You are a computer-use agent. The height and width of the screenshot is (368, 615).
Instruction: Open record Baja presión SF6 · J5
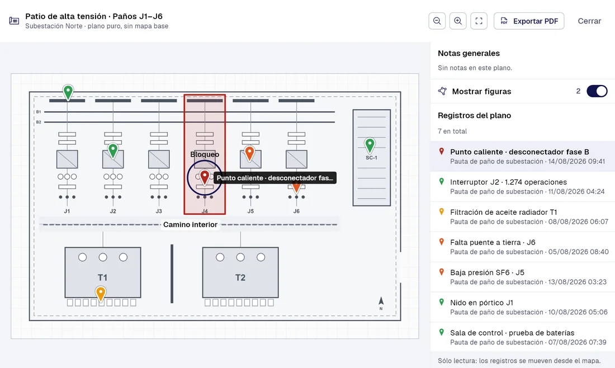point(523,277)
